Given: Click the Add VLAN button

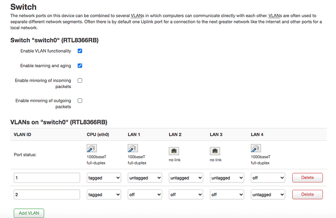Looking at the screenshot, I should click(29, 213).
